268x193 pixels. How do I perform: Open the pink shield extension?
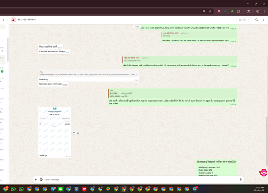click(219, 11)
